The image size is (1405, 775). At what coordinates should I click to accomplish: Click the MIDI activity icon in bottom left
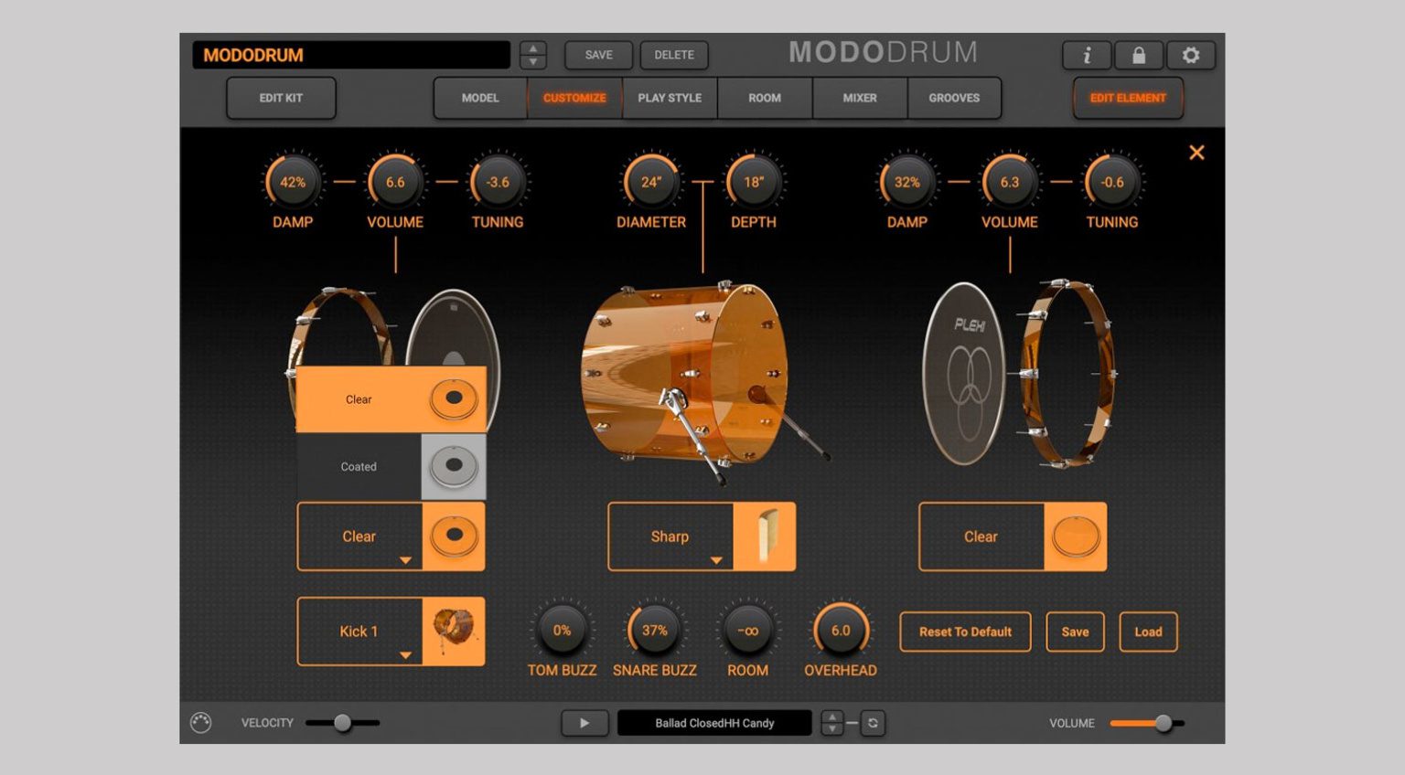pos(203,722)
